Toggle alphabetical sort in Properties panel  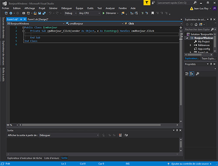[x=192, y=74]
